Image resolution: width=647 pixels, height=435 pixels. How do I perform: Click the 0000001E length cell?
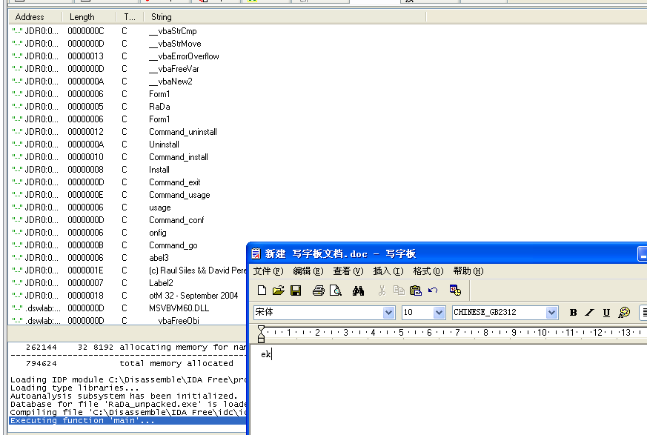coord(85,270)
